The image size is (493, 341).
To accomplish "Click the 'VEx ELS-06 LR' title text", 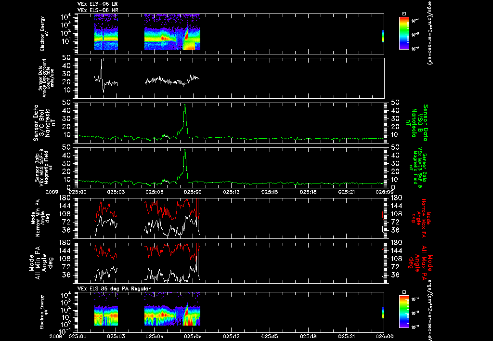I will click(98, 4).
